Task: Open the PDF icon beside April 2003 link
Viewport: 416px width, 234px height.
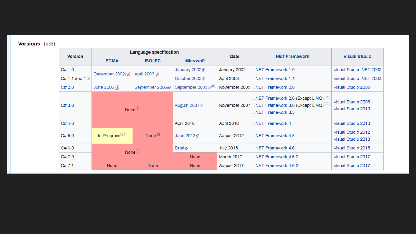Action: click(x=157, y=74)
